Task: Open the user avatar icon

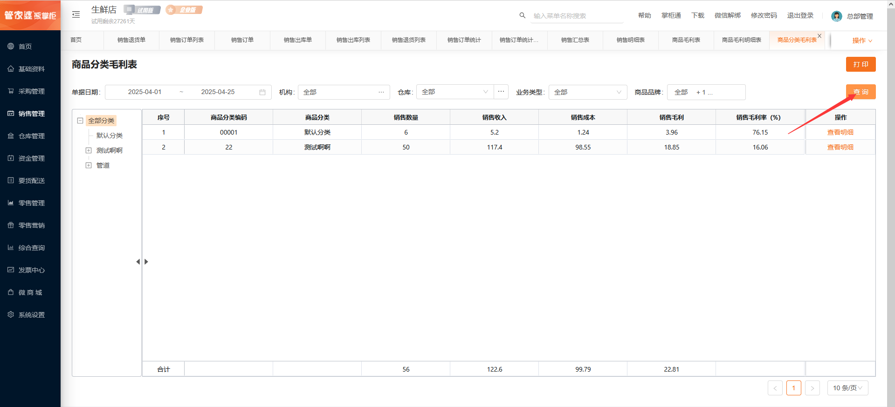Action: click(x=837, y=16)
